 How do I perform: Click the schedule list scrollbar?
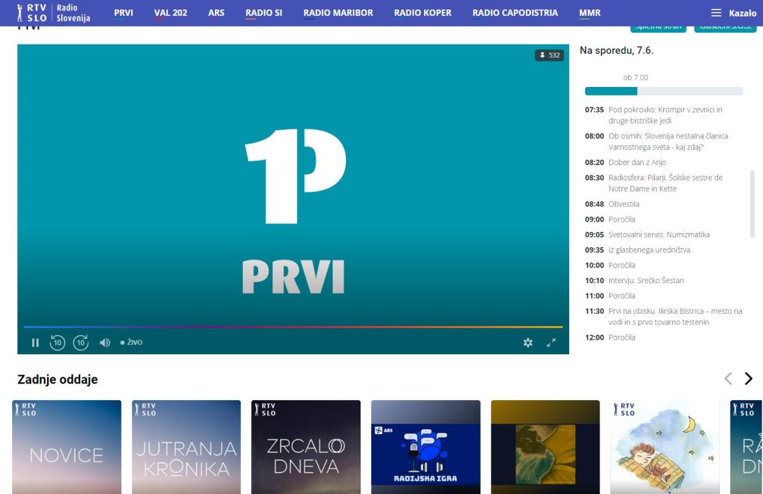tap(753, 203)
